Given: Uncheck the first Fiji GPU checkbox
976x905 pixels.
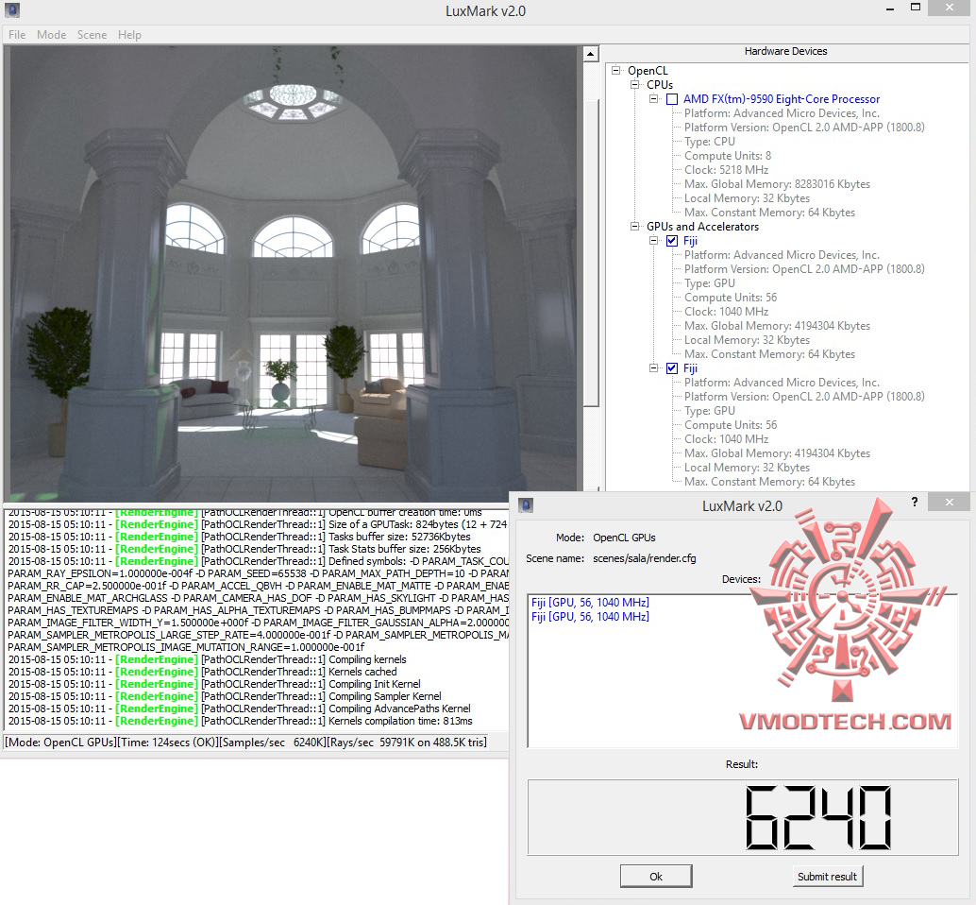Looking at the screenshot, I should point(672,241).
